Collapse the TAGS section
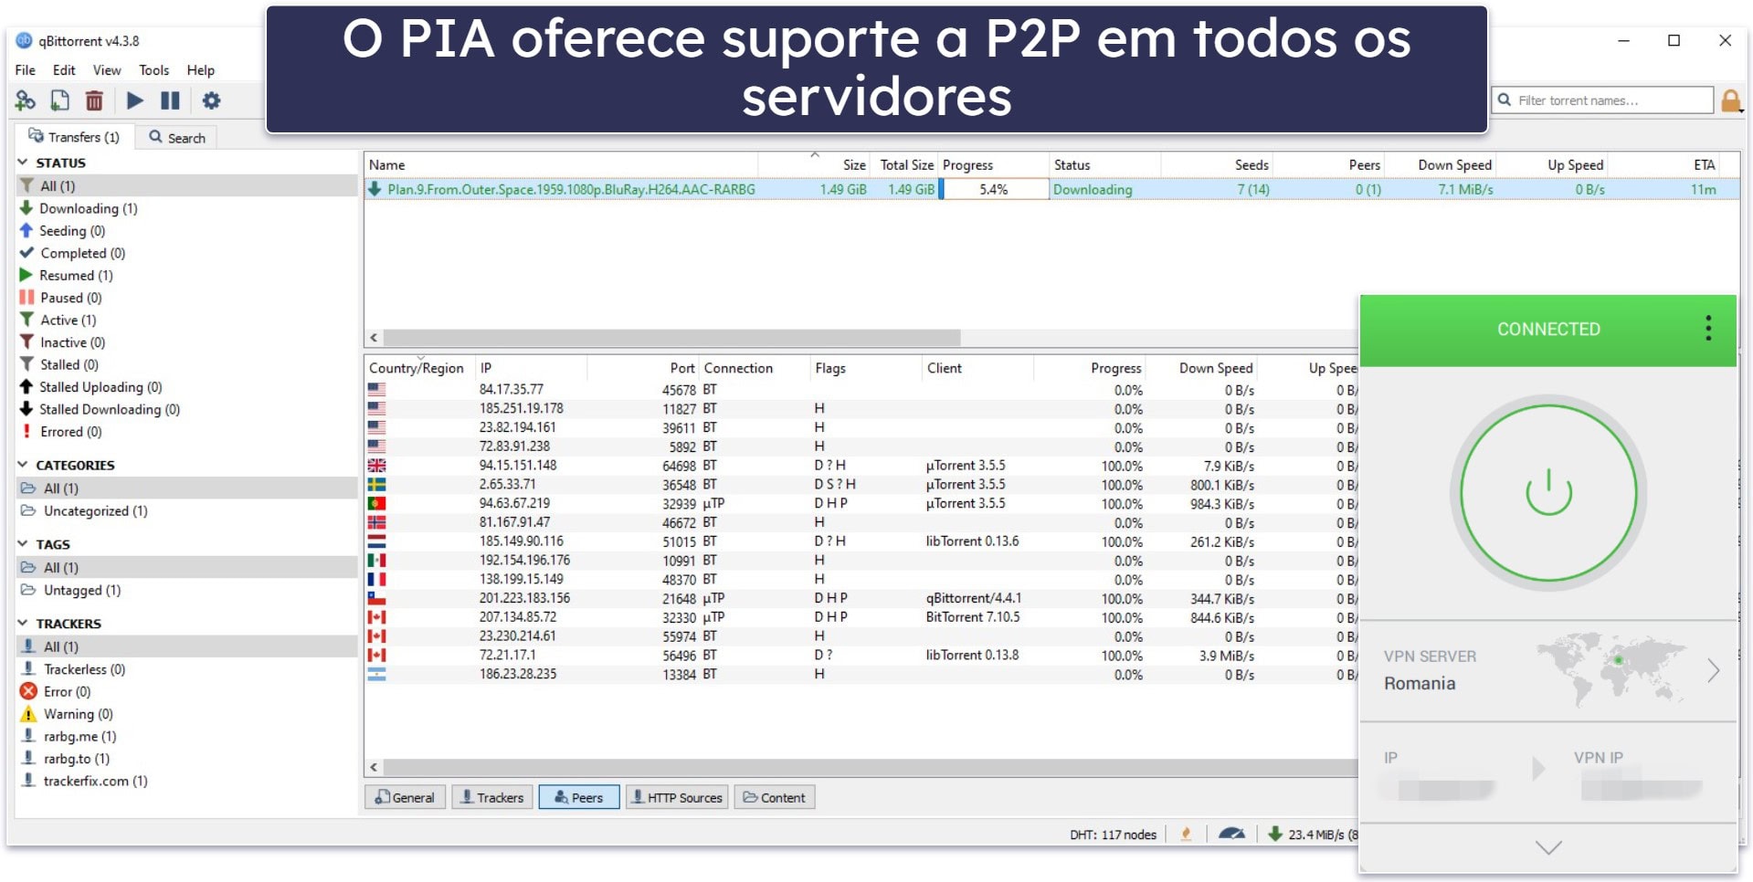This screenshot has height=882, width=1753. (23, 544)
